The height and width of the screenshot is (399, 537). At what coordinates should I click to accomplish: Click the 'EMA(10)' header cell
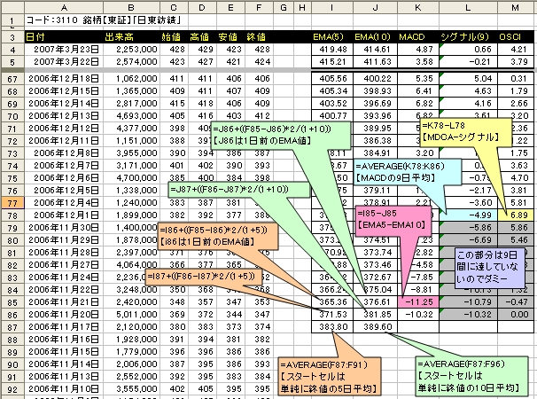pyautogui.click(x=375, y=37)
